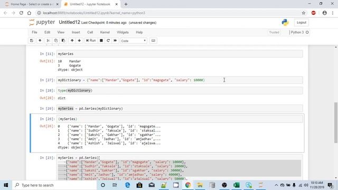
Task: Click into the myDictionary definition cell
Action: [x=180, y=80]
